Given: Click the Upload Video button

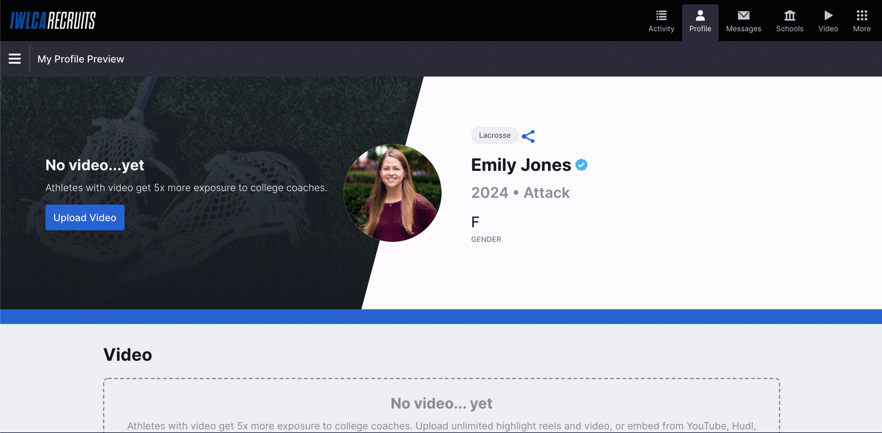Looking at the screenshot, I should click(x=85, y=217).
